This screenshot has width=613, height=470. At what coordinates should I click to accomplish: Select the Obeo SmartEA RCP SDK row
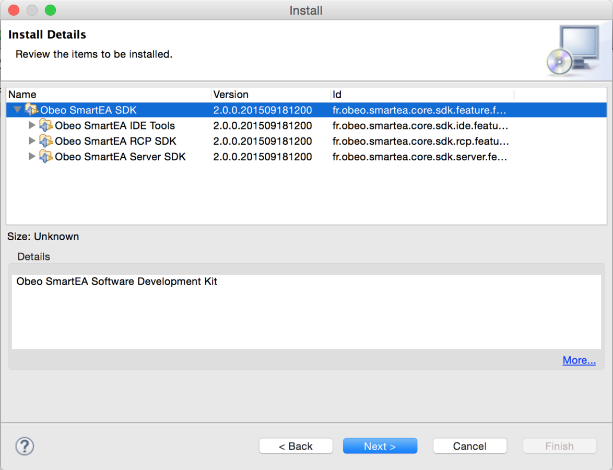coord(306,141)
